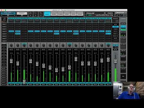Go to previous channel with left arrow under DrumParallel
Viewport: 144px width, 108px height.
coord(2,16)
